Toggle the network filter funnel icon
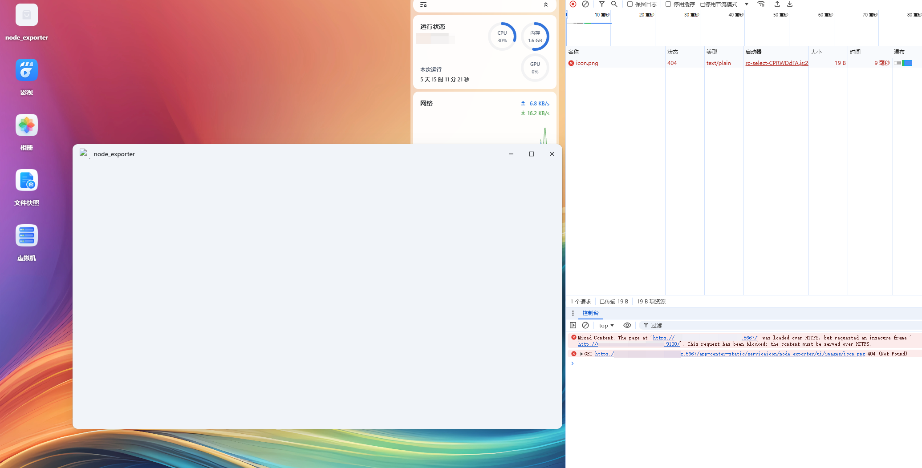922x468 pixels. [x=602, y=4]
